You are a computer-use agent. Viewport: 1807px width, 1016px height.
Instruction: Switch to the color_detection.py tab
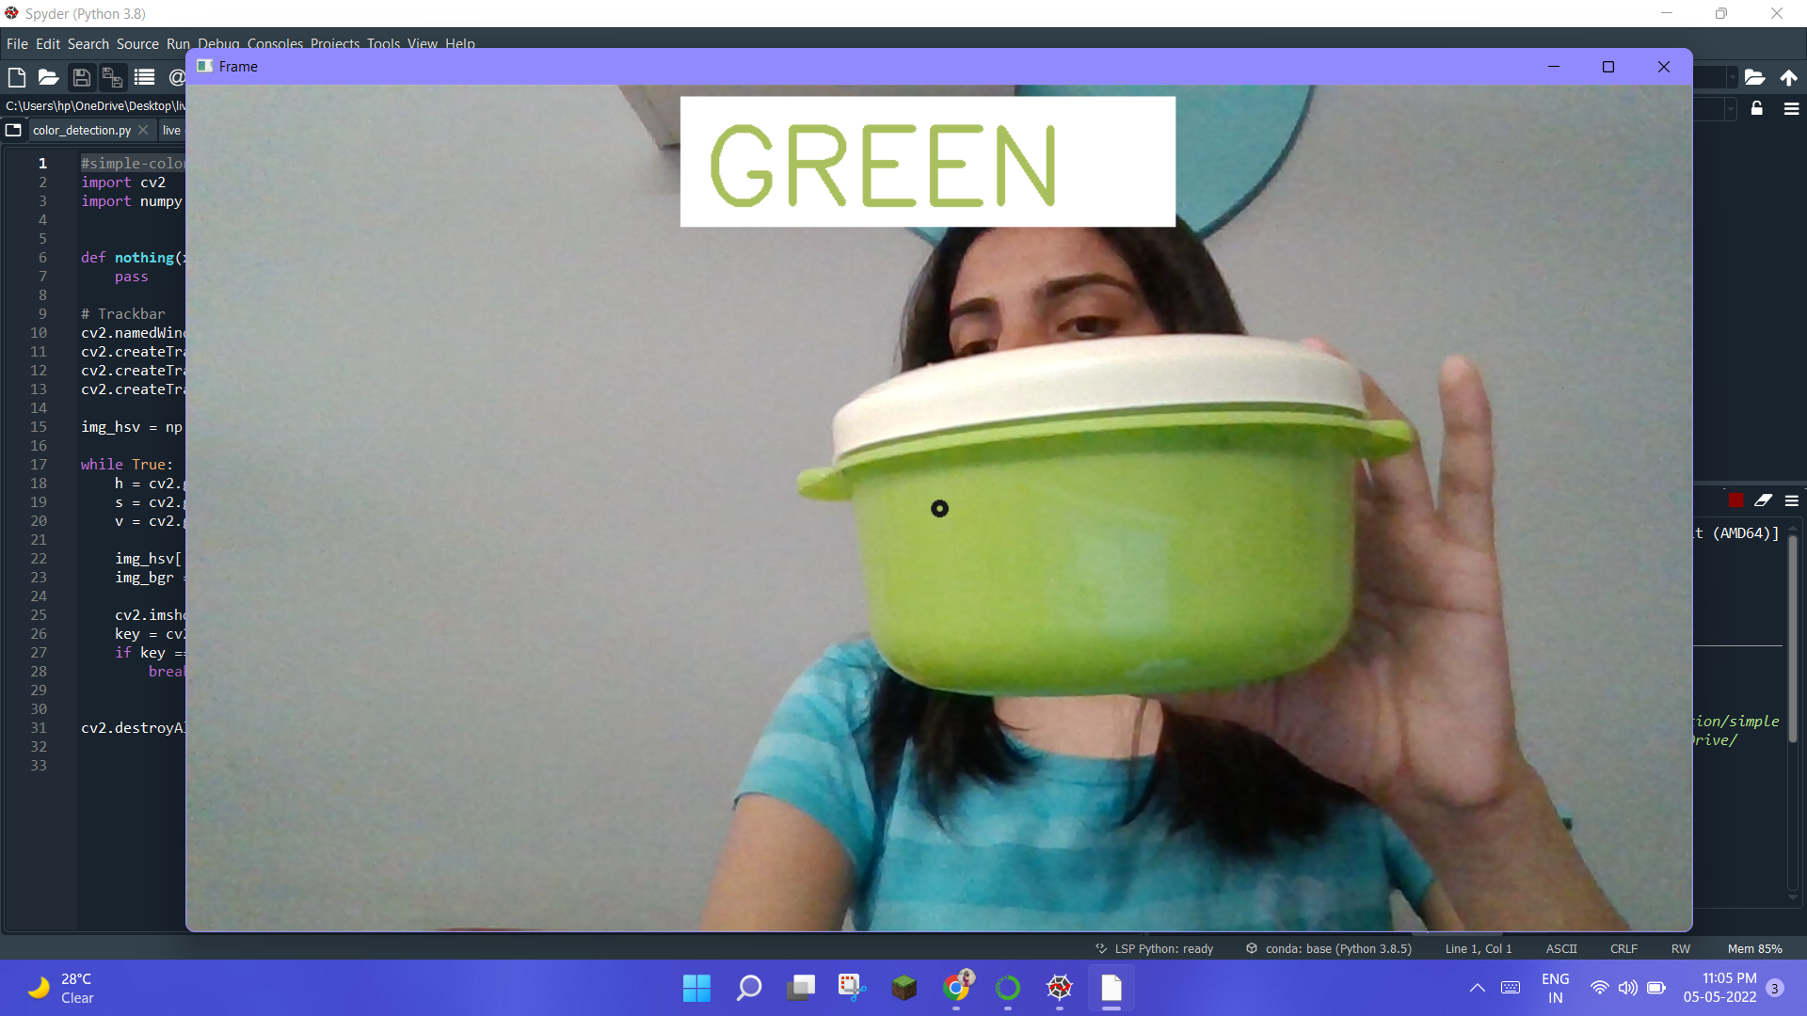81,130
